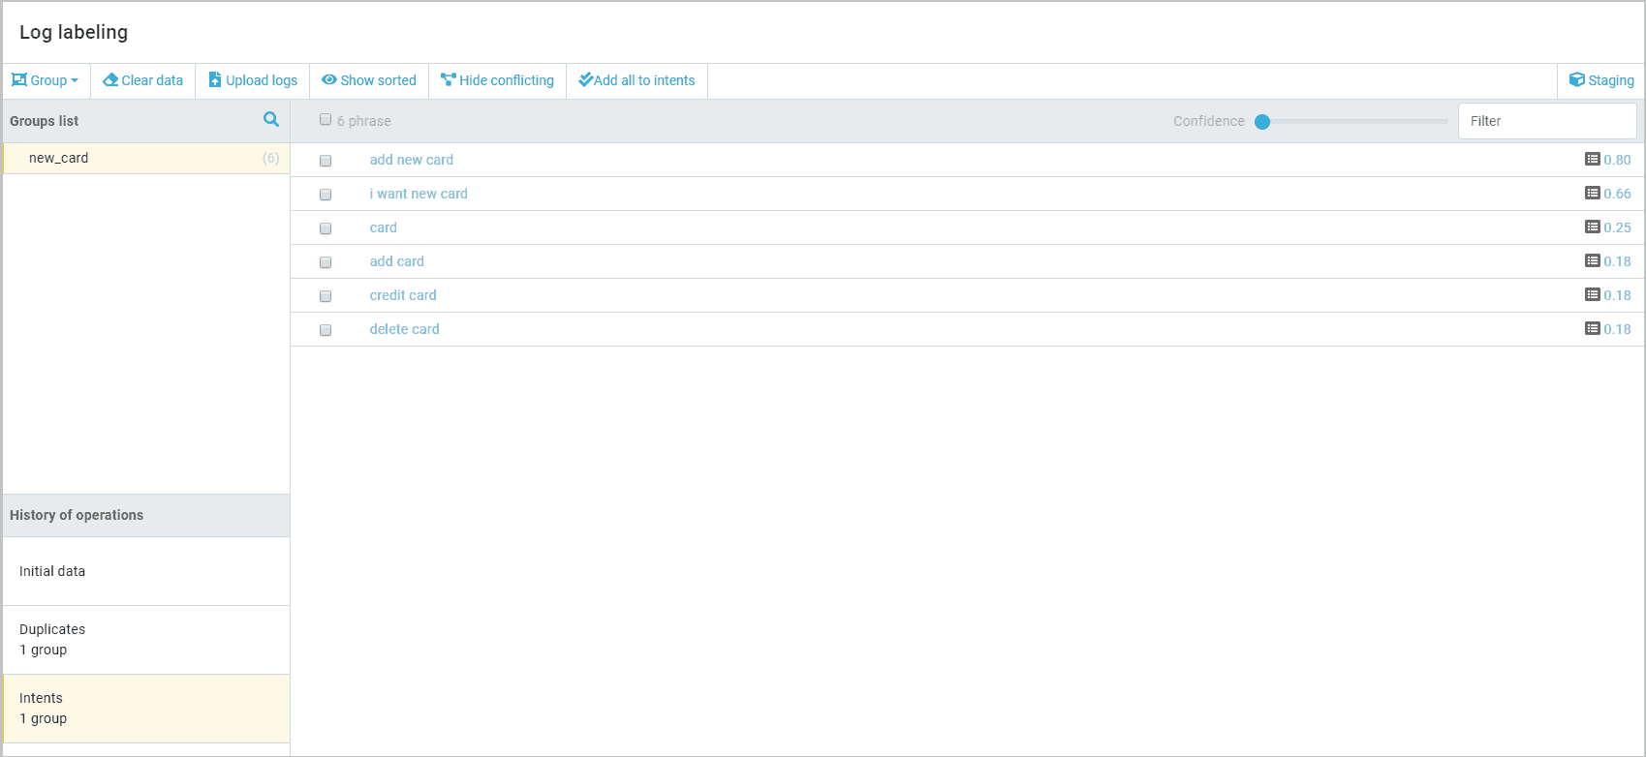Click the search icon in Groups list
The image size is (1646, 757).
point(271,120)
